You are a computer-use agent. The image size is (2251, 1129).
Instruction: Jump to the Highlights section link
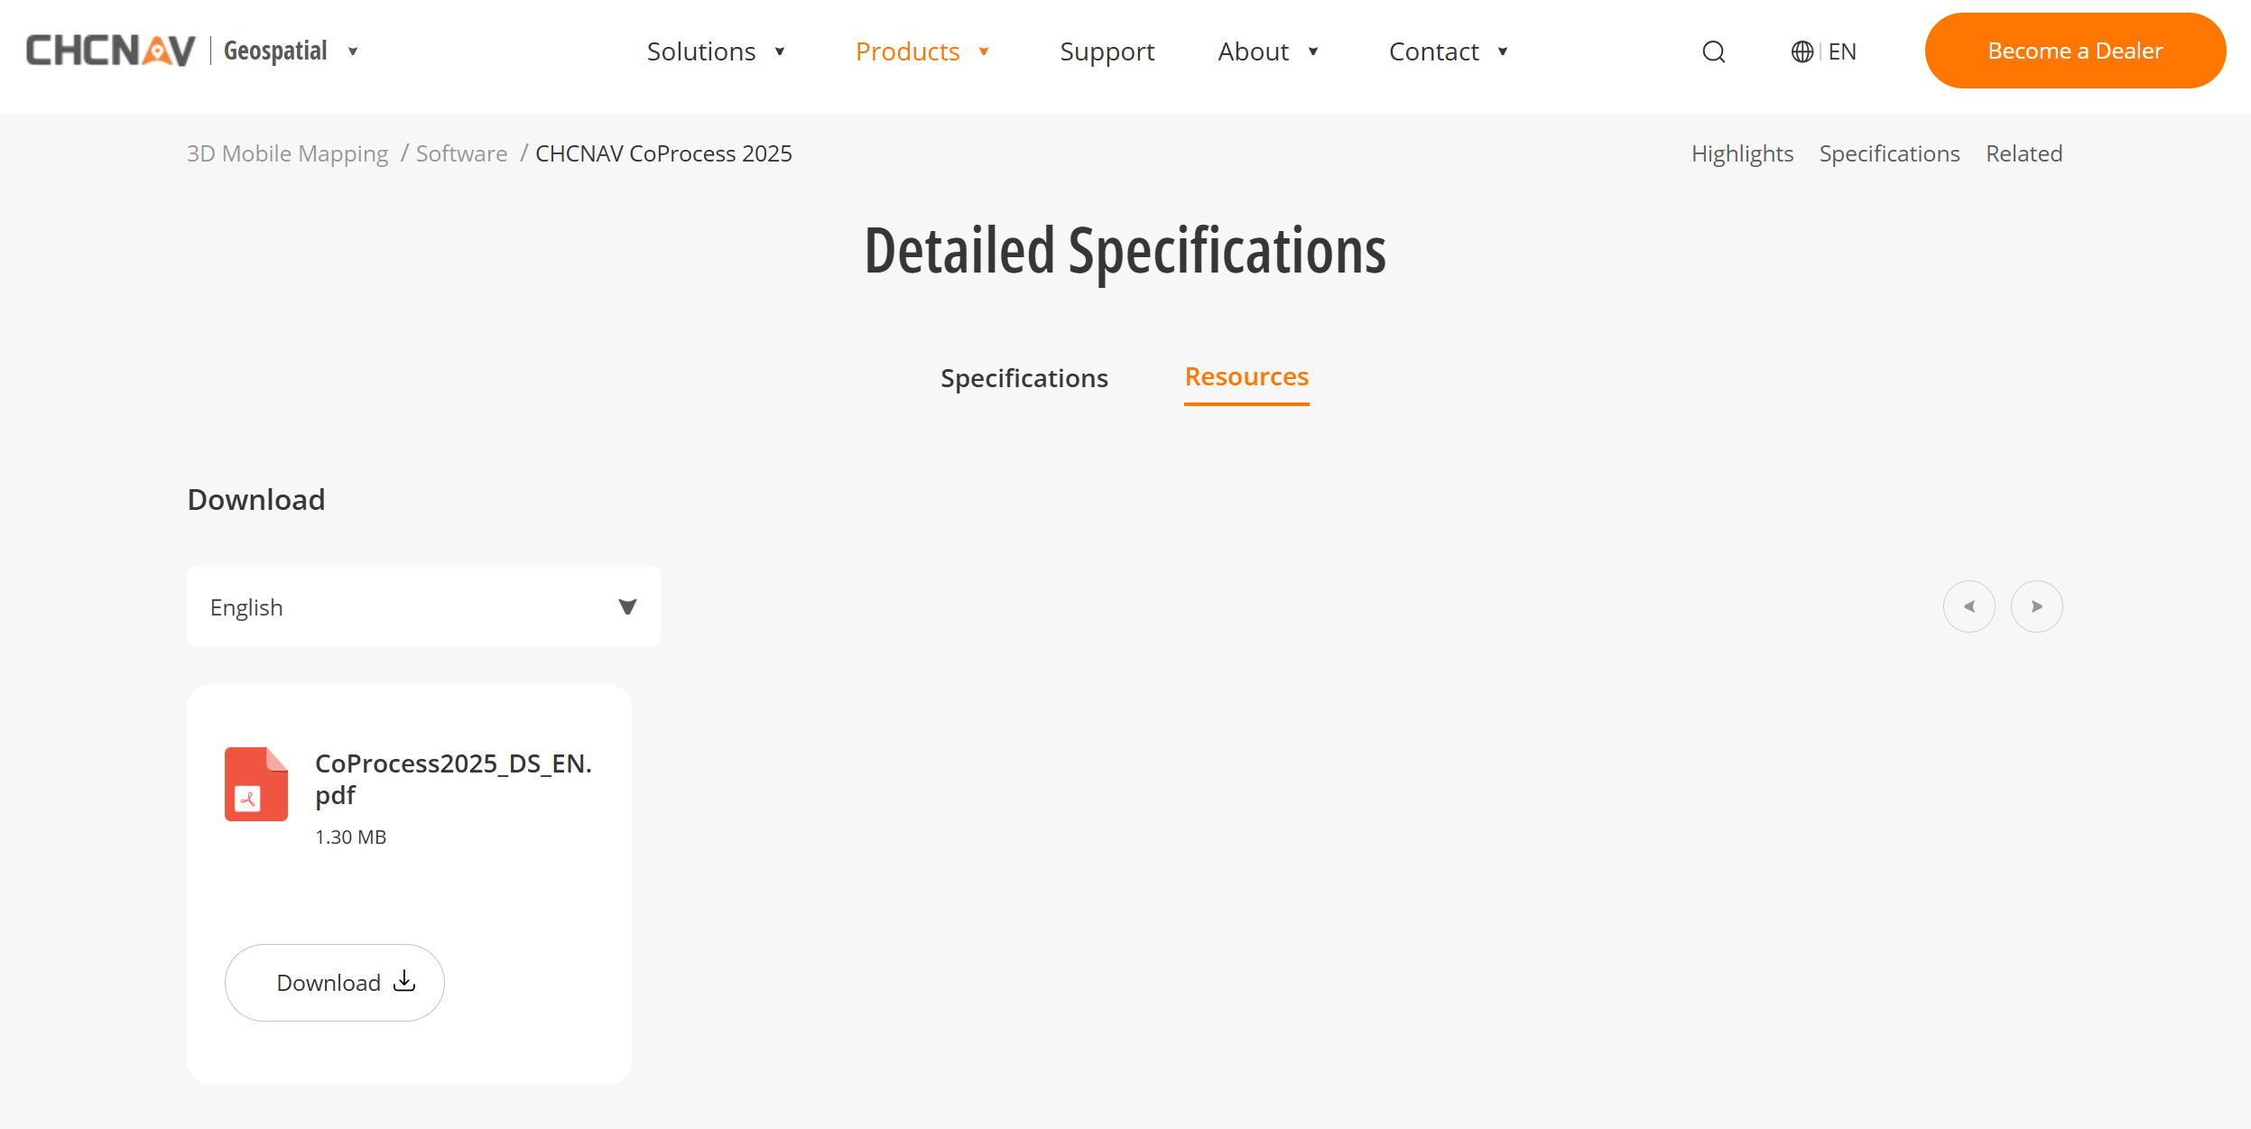1741,153
